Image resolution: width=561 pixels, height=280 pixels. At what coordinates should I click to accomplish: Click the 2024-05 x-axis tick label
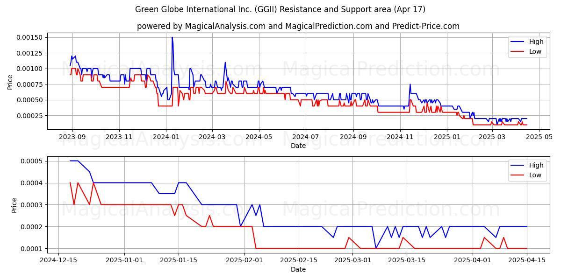coord(259,137)
